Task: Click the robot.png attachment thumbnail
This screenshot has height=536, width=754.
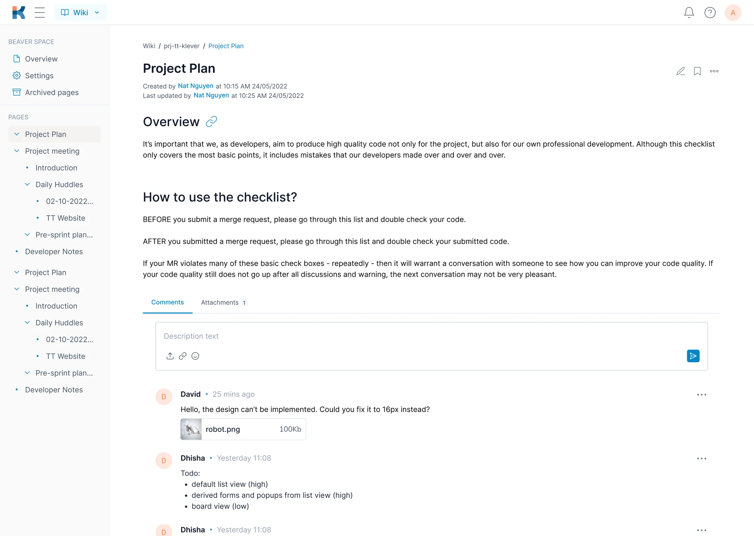Action: [191, 429]
